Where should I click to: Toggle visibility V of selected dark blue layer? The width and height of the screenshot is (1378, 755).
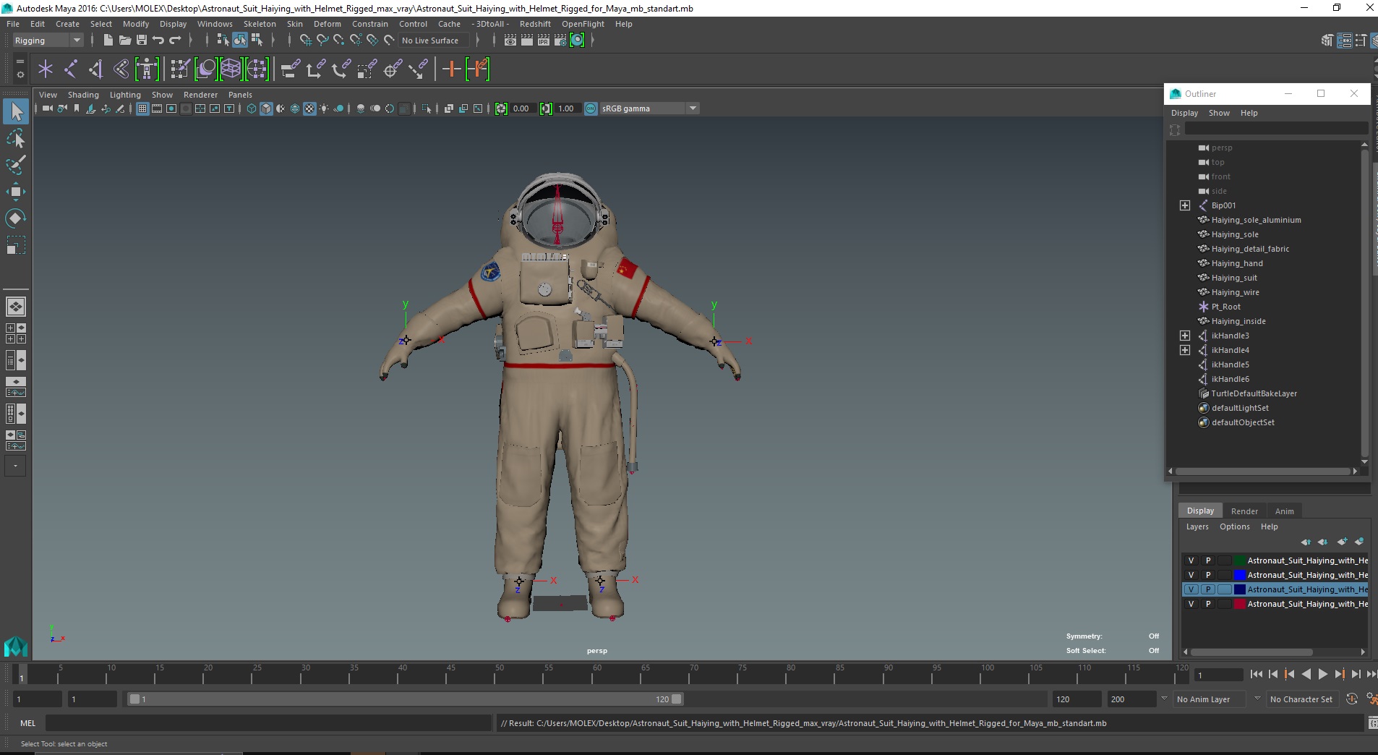click(1191, 589)
